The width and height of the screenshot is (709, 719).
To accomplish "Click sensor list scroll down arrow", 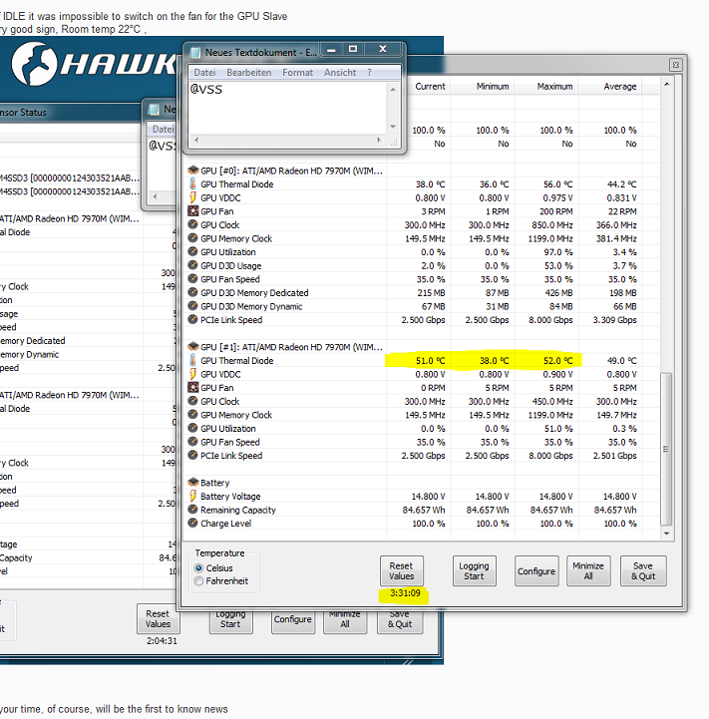I will coord(667,534).
